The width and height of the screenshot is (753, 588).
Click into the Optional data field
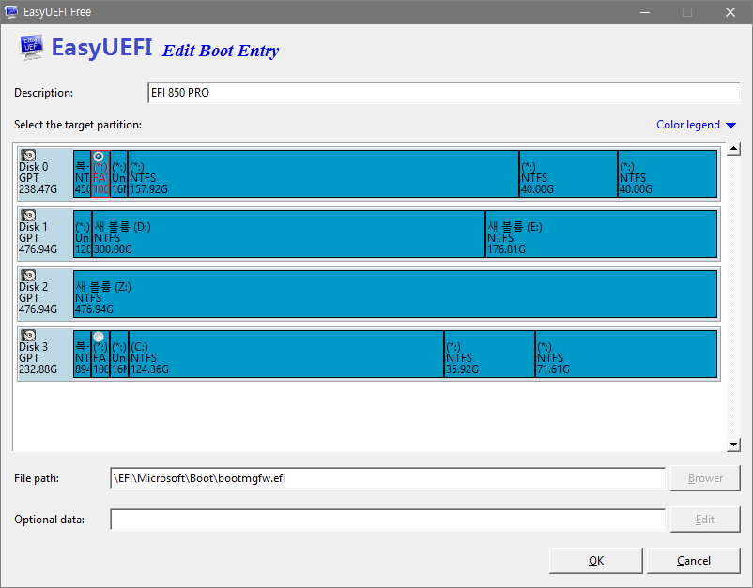(x=388, y=520)
